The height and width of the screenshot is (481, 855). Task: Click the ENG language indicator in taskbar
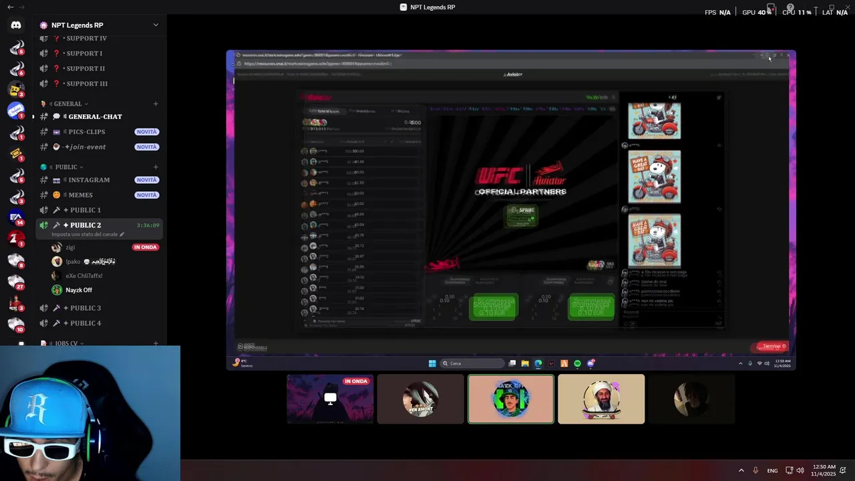pyautogui.click(x=772, y=470)
